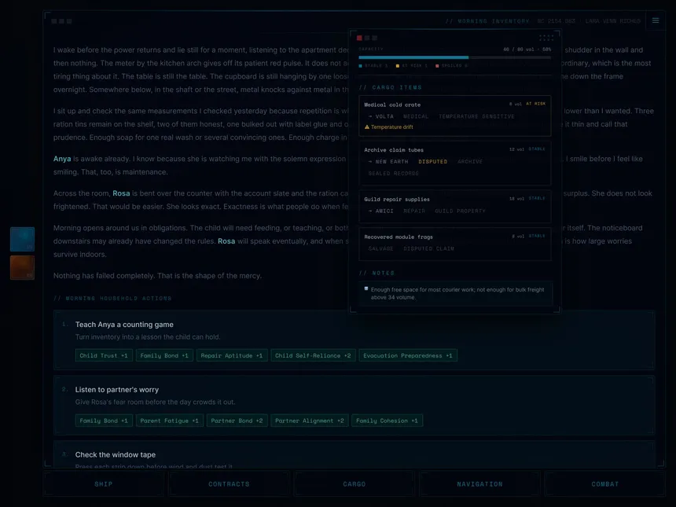This screenshot has width=676, height=507.
Task: Click the "Parent Fatigue +1" effect tag
Action: pos(171,421)
